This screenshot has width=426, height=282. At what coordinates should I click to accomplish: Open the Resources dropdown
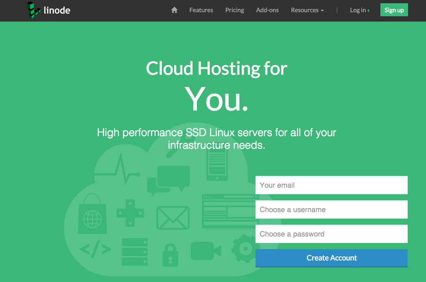click(x=307, y=10)
